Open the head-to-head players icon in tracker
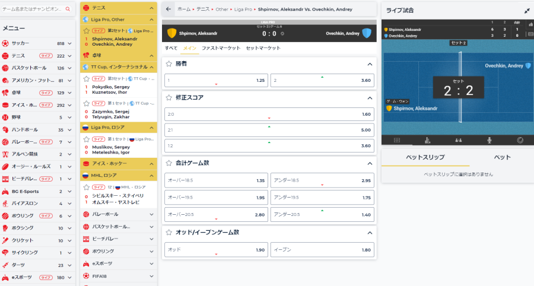 click(459, 140)
